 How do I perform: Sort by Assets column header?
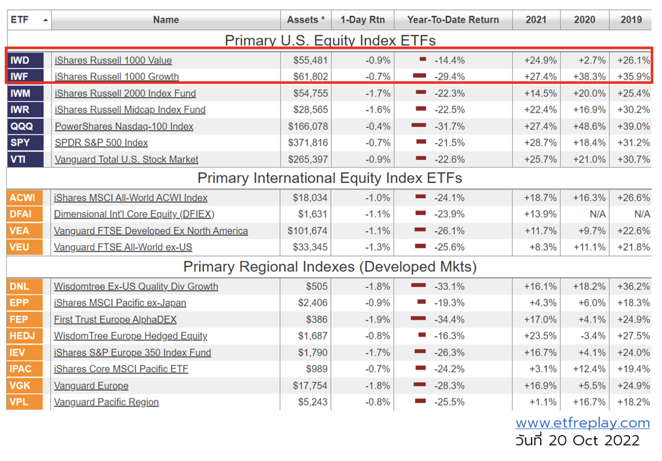pos(305,20)
